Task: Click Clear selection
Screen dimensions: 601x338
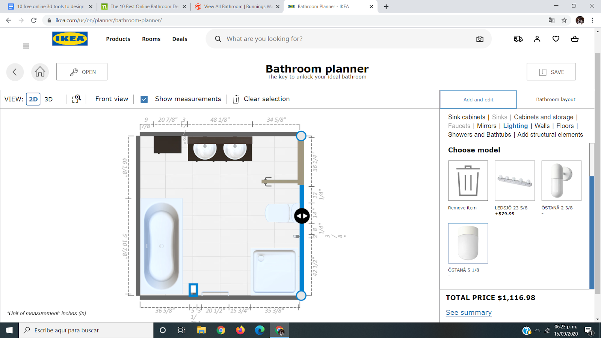Action: [261, 99]
